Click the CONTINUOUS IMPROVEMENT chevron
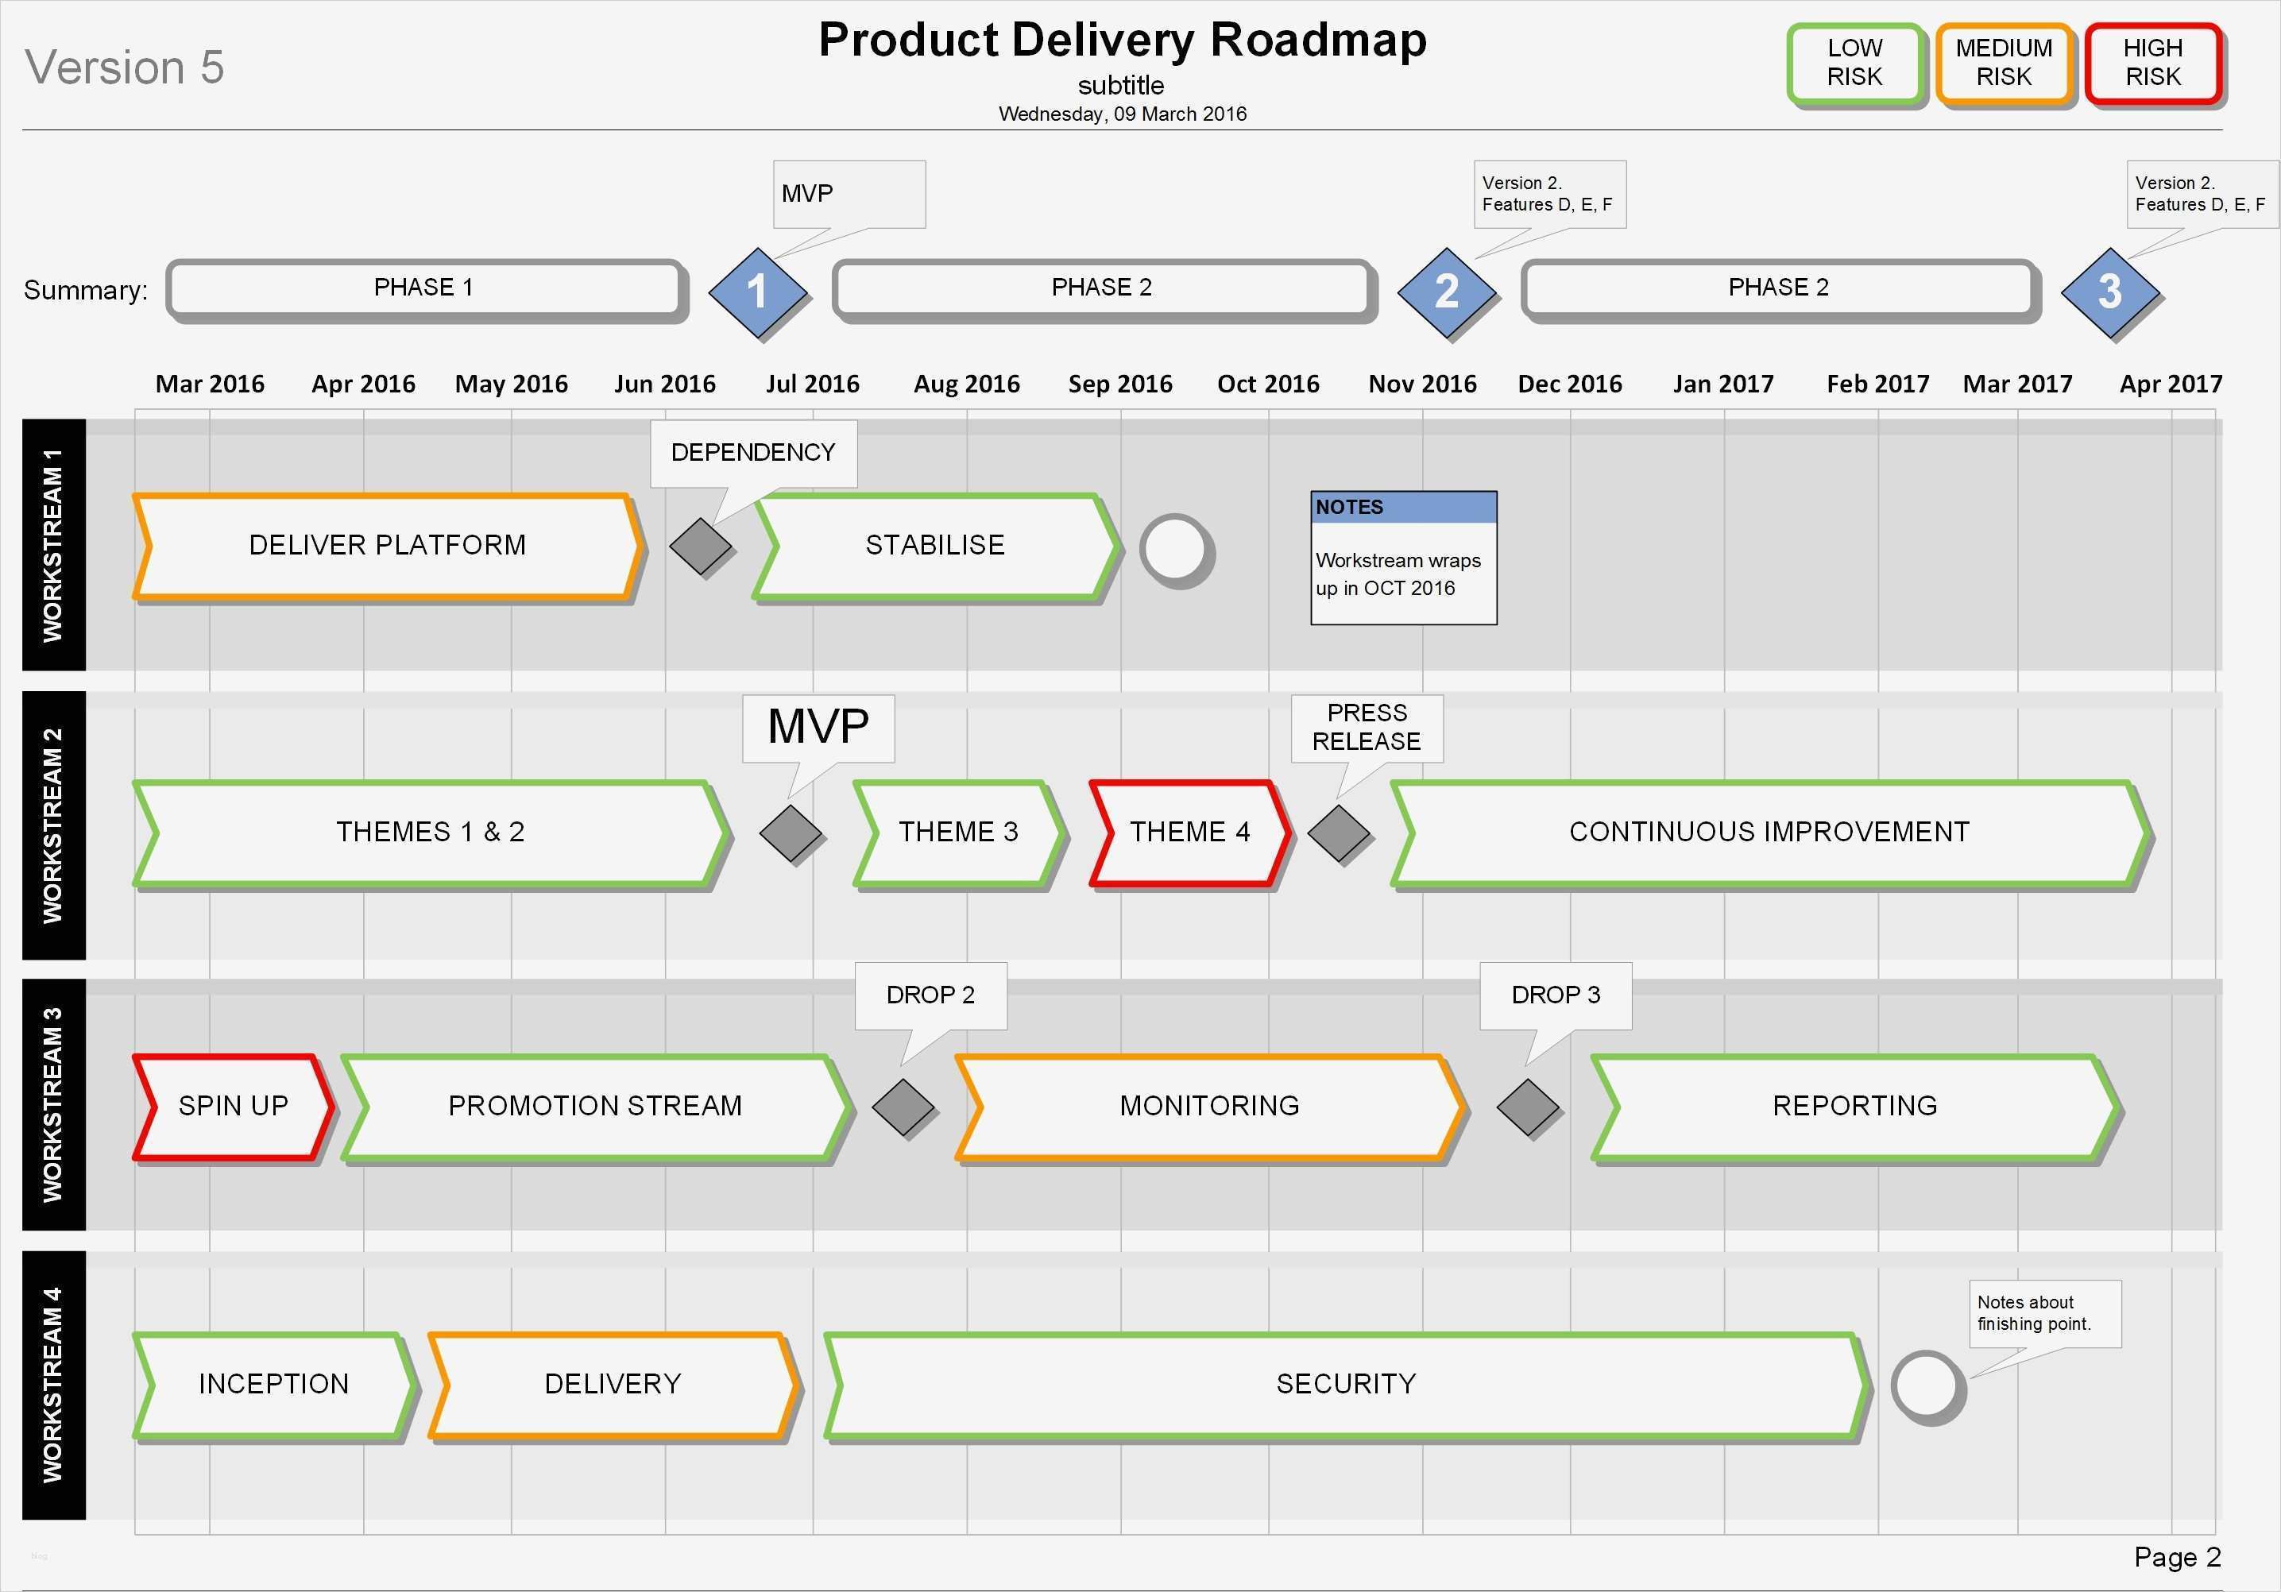2281x1592 pixels. pos(1769,833)
